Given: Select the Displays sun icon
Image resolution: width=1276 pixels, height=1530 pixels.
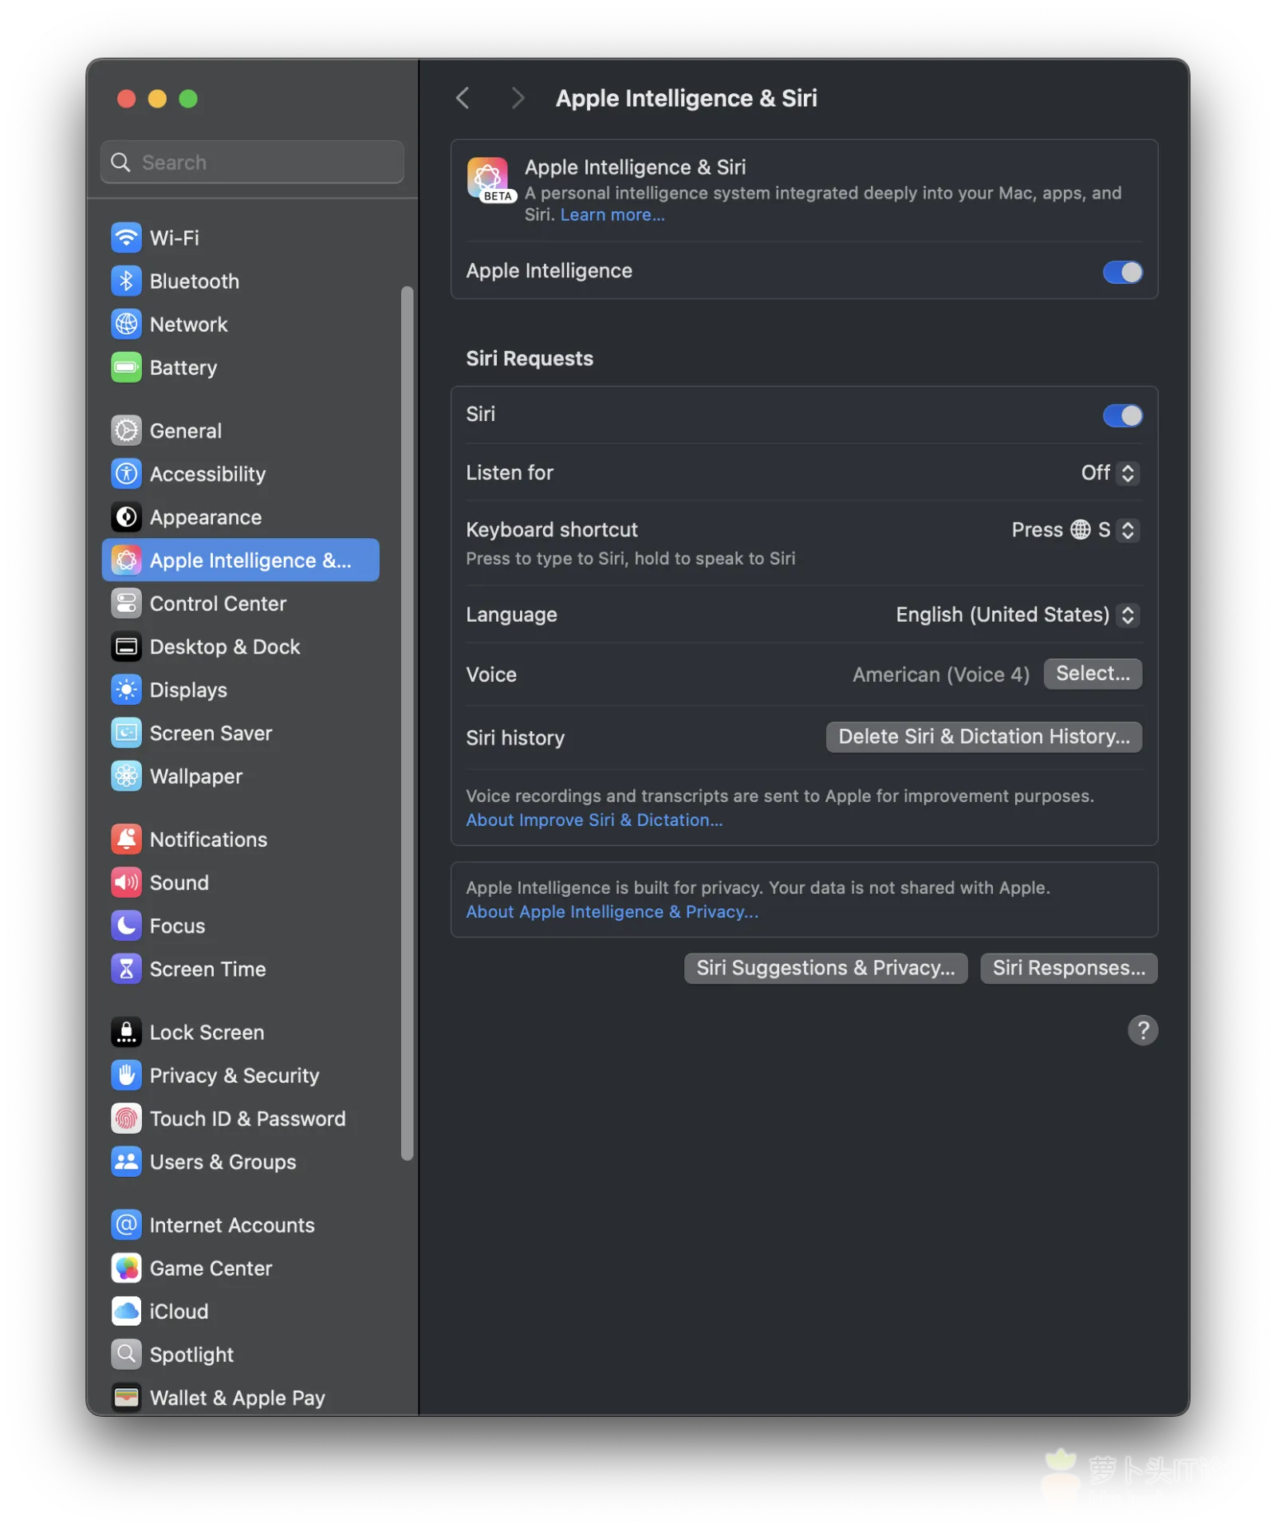Looking at the screenshot, I should [126, 690].
